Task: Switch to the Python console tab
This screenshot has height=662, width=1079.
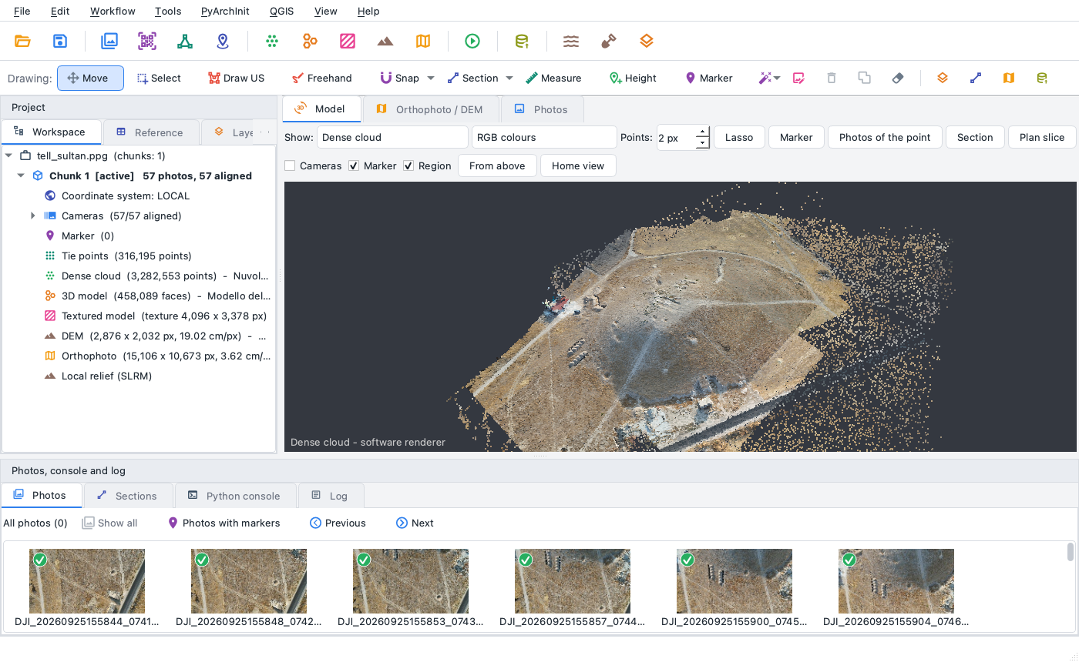Action: click(x=235, y=496)
